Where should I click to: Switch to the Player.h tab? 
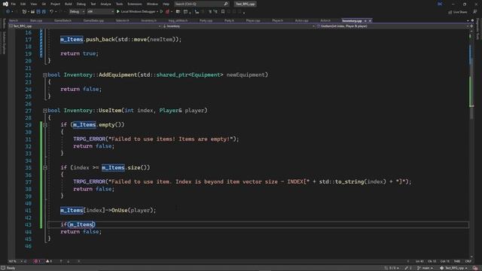coord(278,20)
